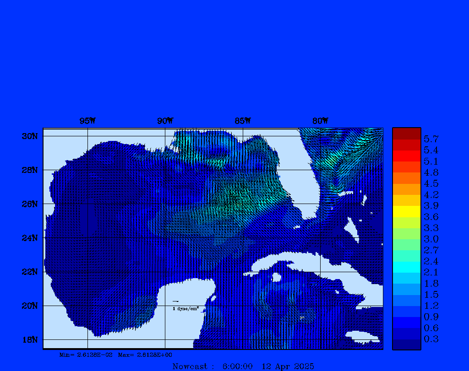Pick the bright yellow swatch in the color bar
The height and width of the screenshot is (371, 469).
click(x=406, y=211)
